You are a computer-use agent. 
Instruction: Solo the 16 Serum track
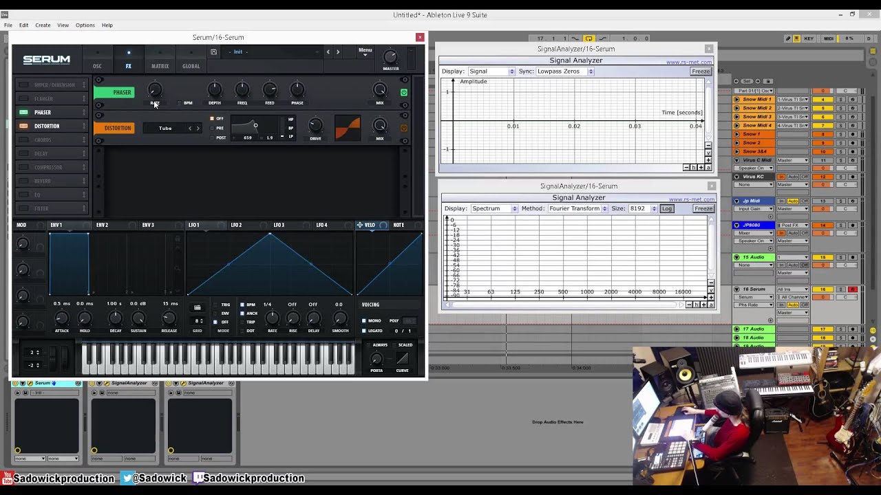(x=840, y=289)
